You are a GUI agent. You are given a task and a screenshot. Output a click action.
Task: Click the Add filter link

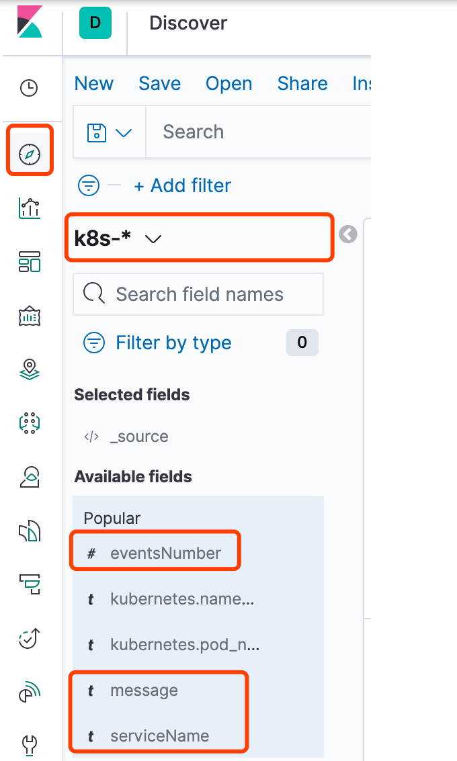(x=183, y=185)
